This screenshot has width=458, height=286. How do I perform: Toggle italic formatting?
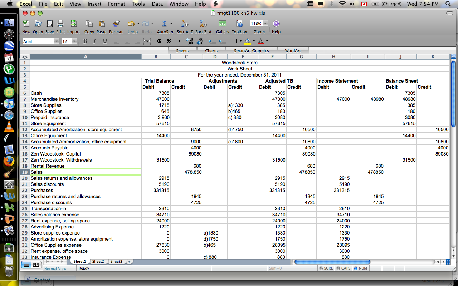[94, 41]
